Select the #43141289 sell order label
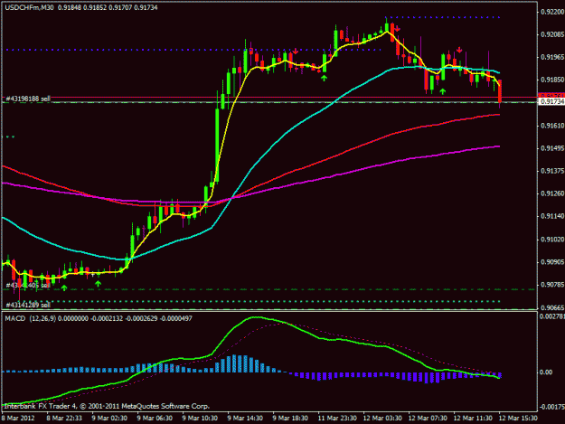Screen dimensions: 565x424 click(x=28, y=305)
